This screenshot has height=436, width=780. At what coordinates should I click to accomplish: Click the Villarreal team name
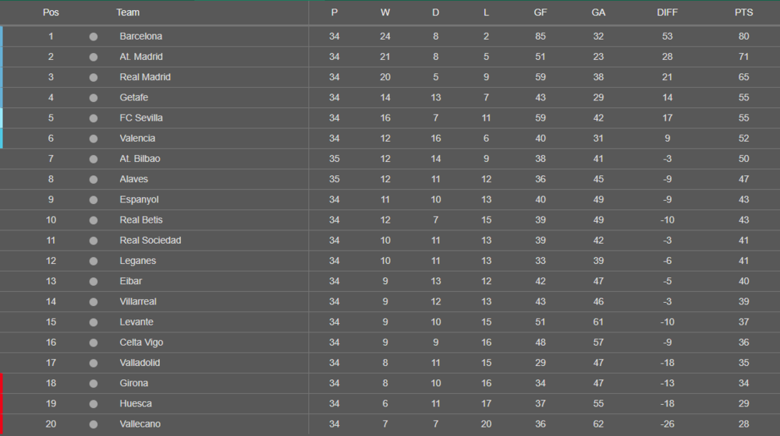click(138, 301)
